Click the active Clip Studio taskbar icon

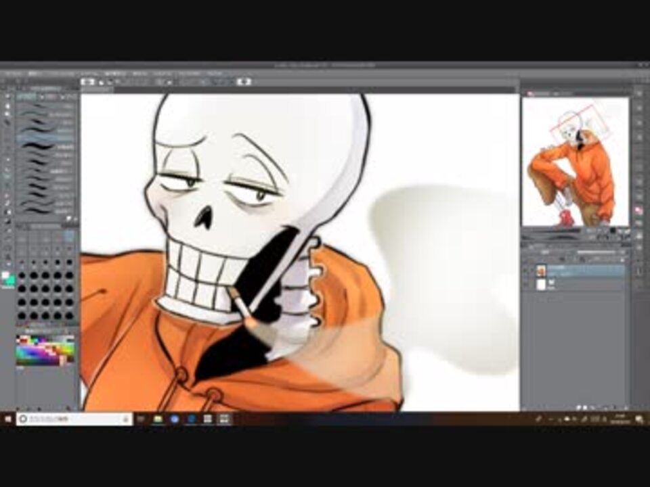[224, 419]
